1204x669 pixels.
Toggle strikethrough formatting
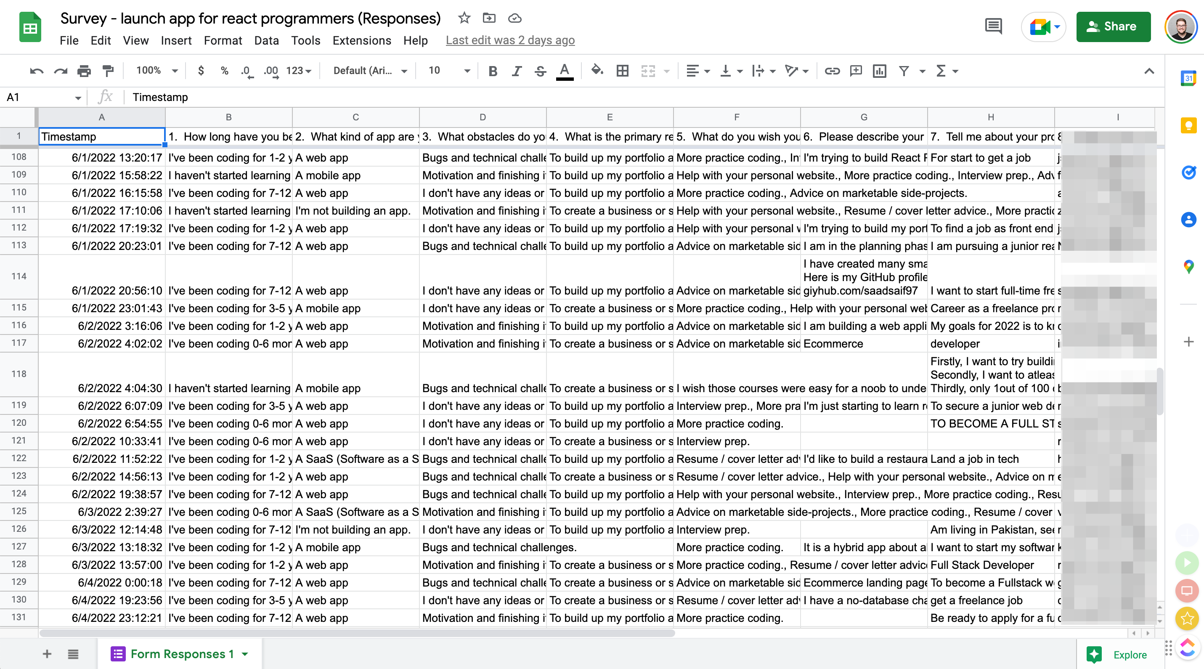coord(540,71)
